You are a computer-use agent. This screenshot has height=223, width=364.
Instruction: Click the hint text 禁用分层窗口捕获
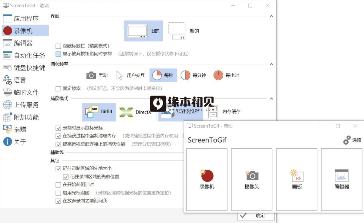pyautogui.click(x=151, y=144)
